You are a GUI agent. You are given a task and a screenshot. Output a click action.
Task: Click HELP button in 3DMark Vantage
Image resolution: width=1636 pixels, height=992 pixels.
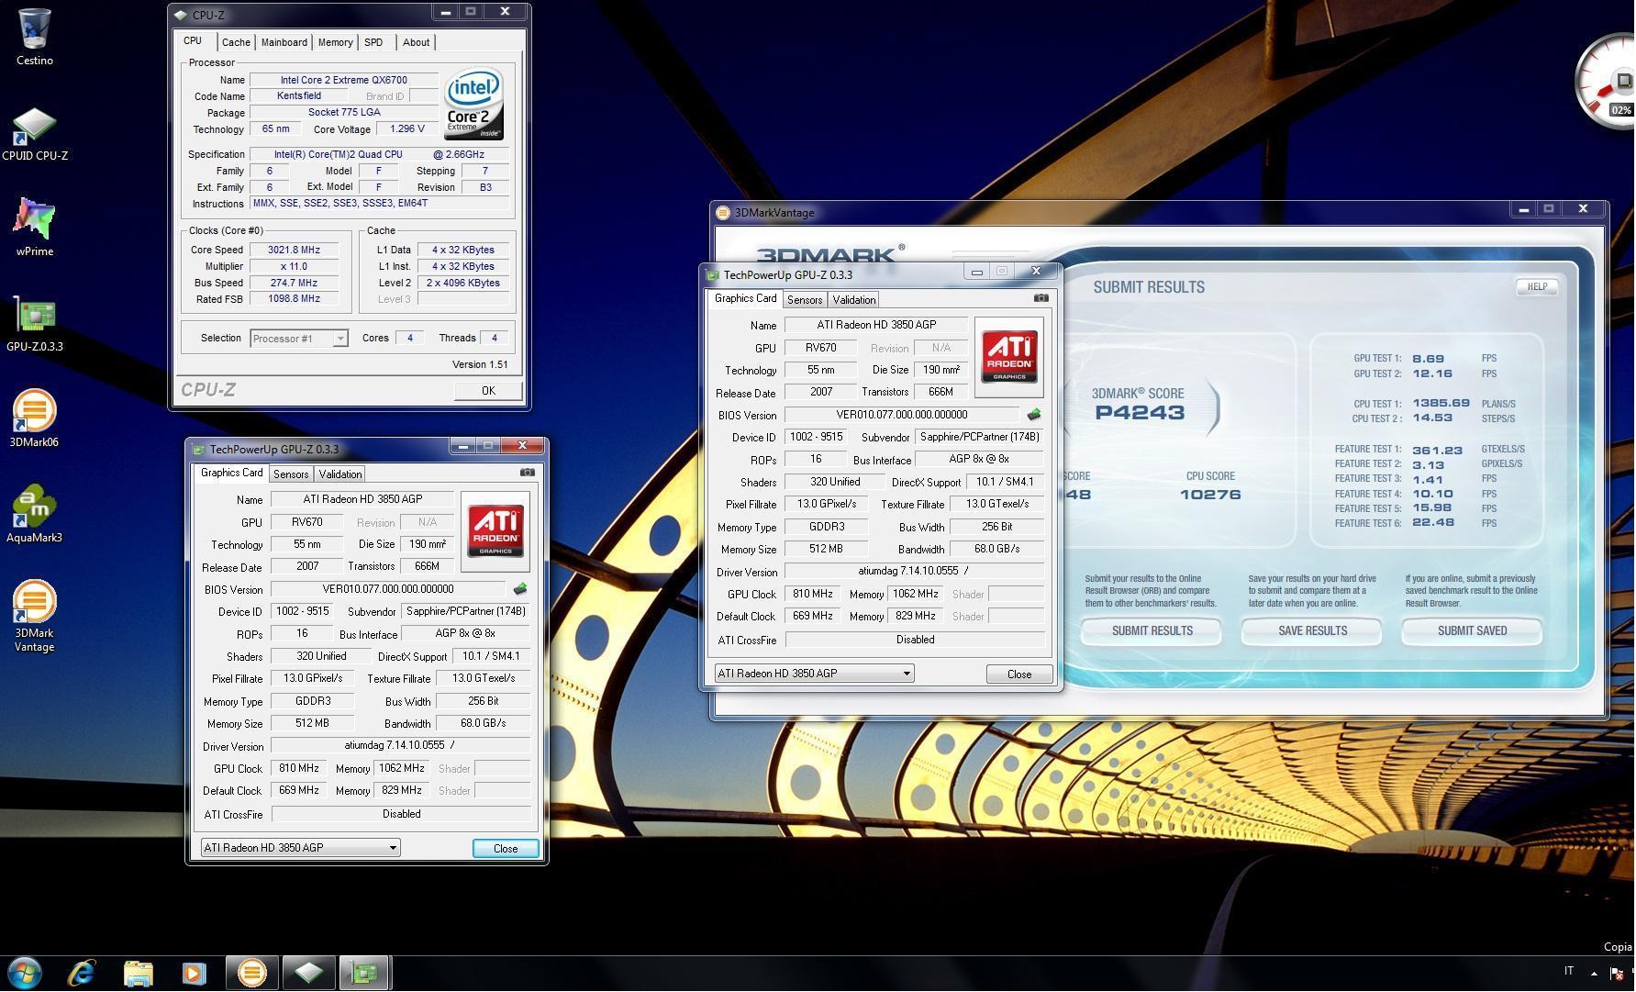(x=1537, y=287)
